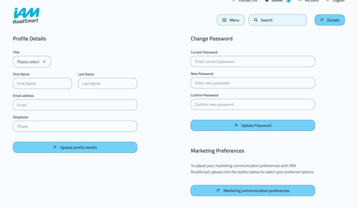
Task: Click the new password field
Action: coord(253,83)
